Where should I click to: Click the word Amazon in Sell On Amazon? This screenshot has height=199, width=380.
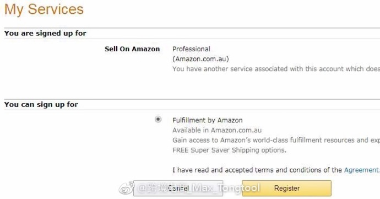coord(146,49)
